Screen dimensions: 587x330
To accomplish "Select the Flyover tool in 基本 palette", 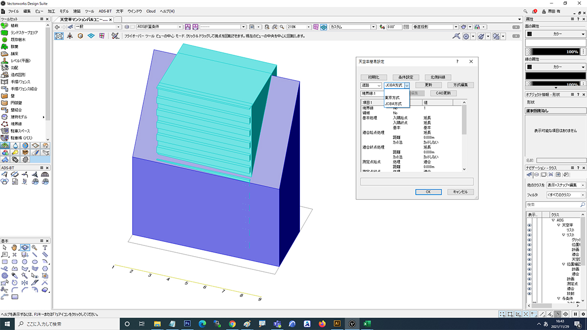I will [x=24, y=247].
